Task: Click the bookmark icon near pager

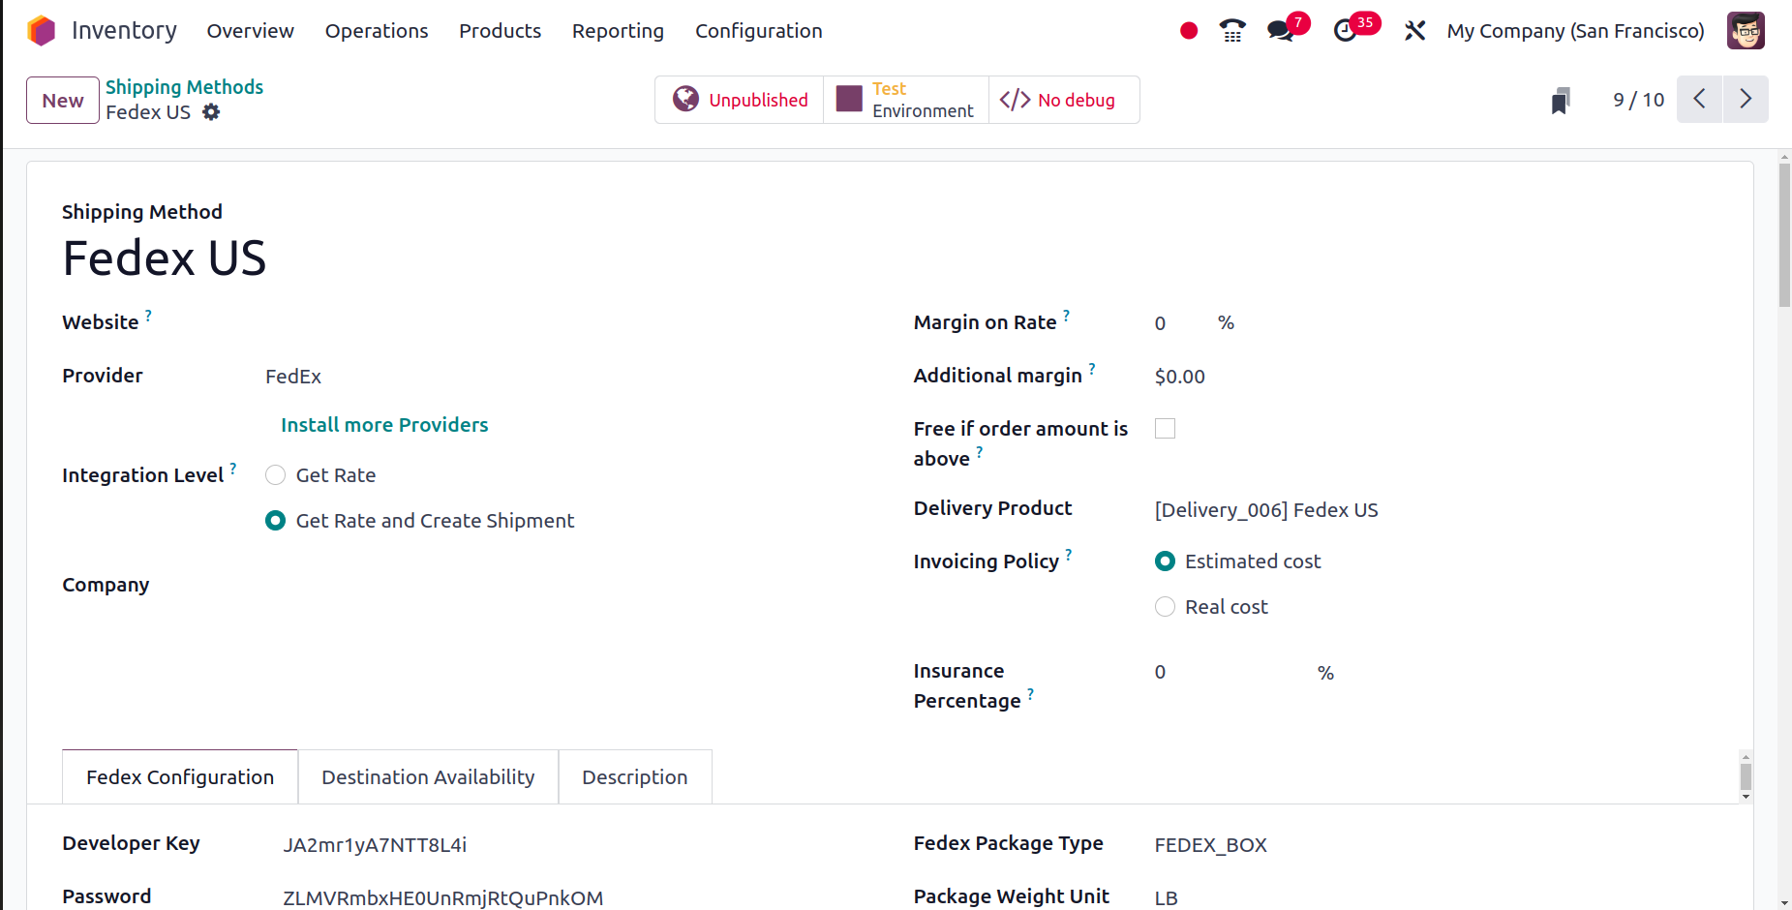Action: [x=1560, y=100]
